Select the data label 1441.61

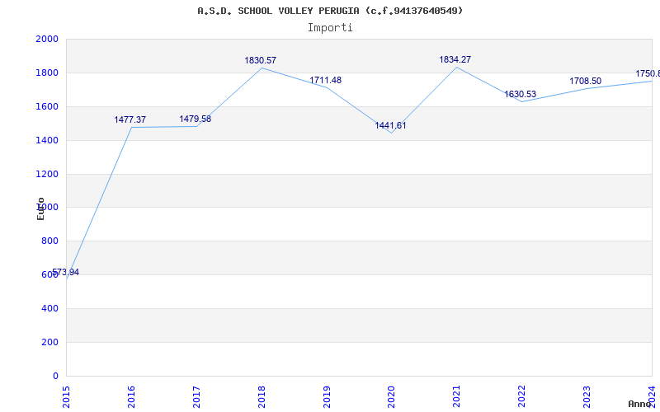pos(390,125)
